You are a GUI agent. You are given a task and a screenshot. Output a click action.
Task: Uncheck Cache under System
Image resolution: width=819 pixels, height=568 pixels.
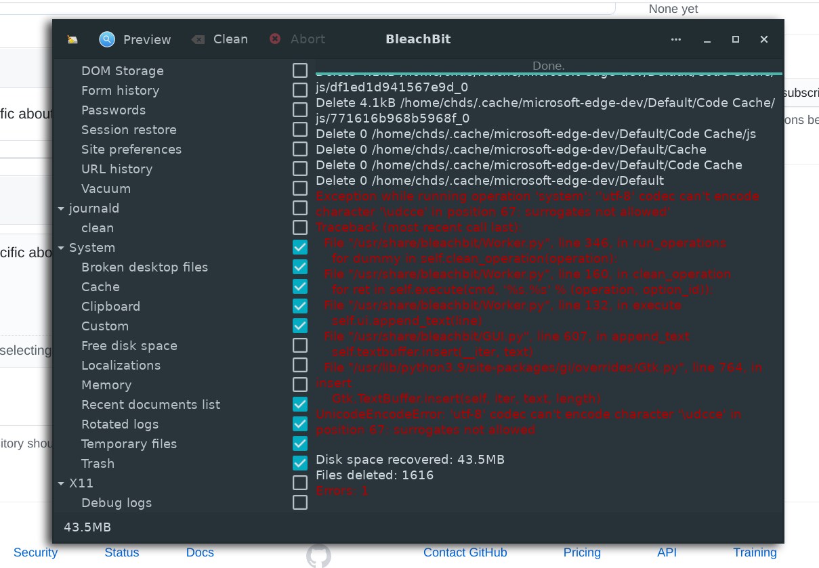coord(299,286)
